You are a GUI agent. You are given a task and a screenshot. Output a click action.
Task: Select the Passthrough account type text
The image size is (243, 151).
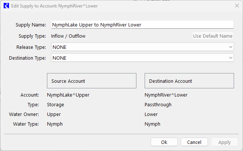click(x=158, y=105)
